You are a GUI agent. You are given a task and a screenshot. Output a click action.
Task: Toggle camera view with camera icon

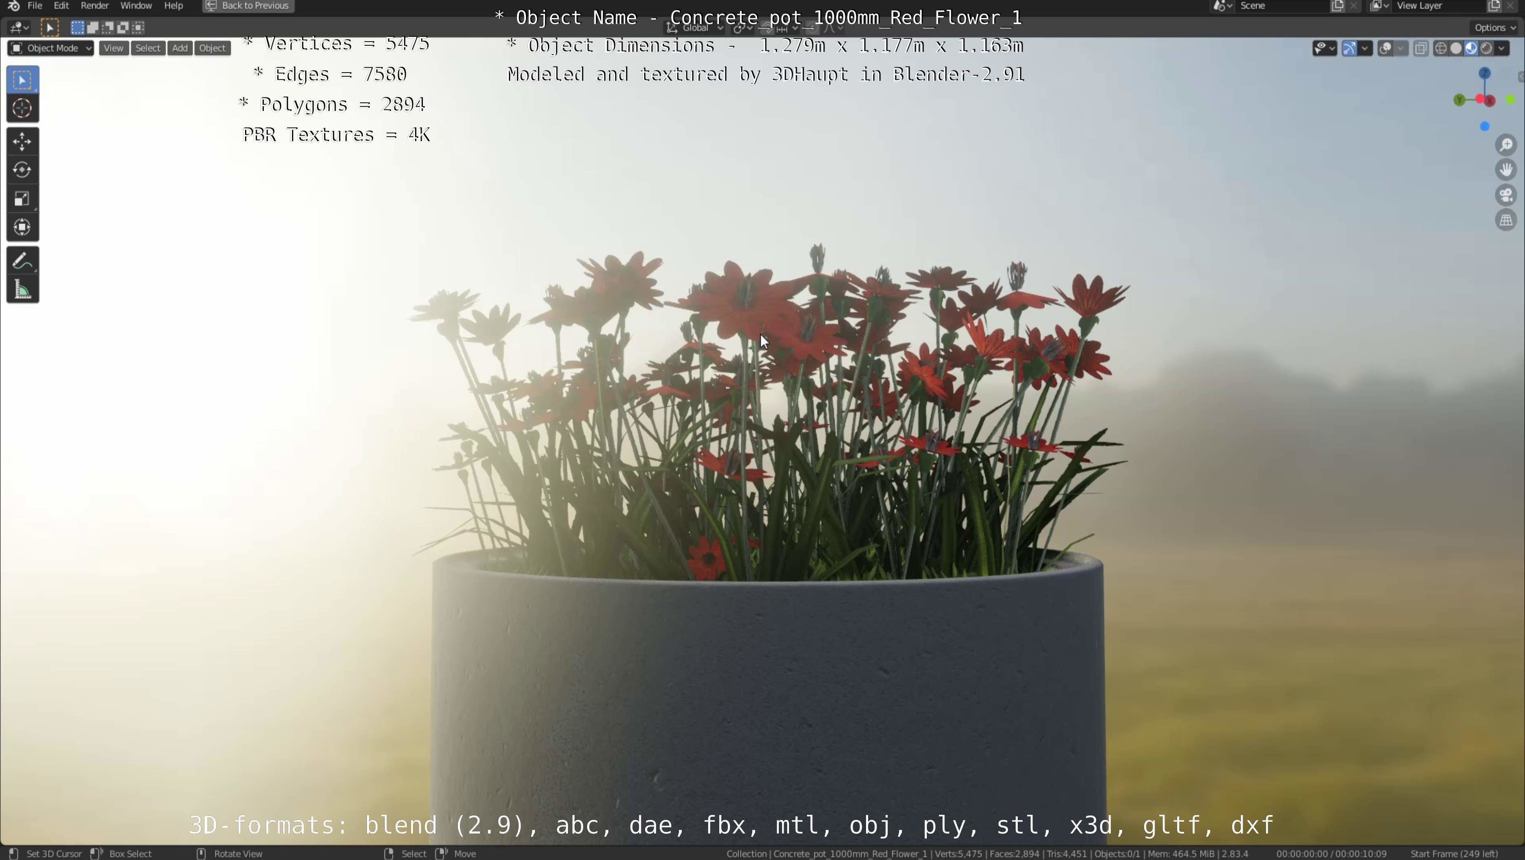tap(1506, 195)
